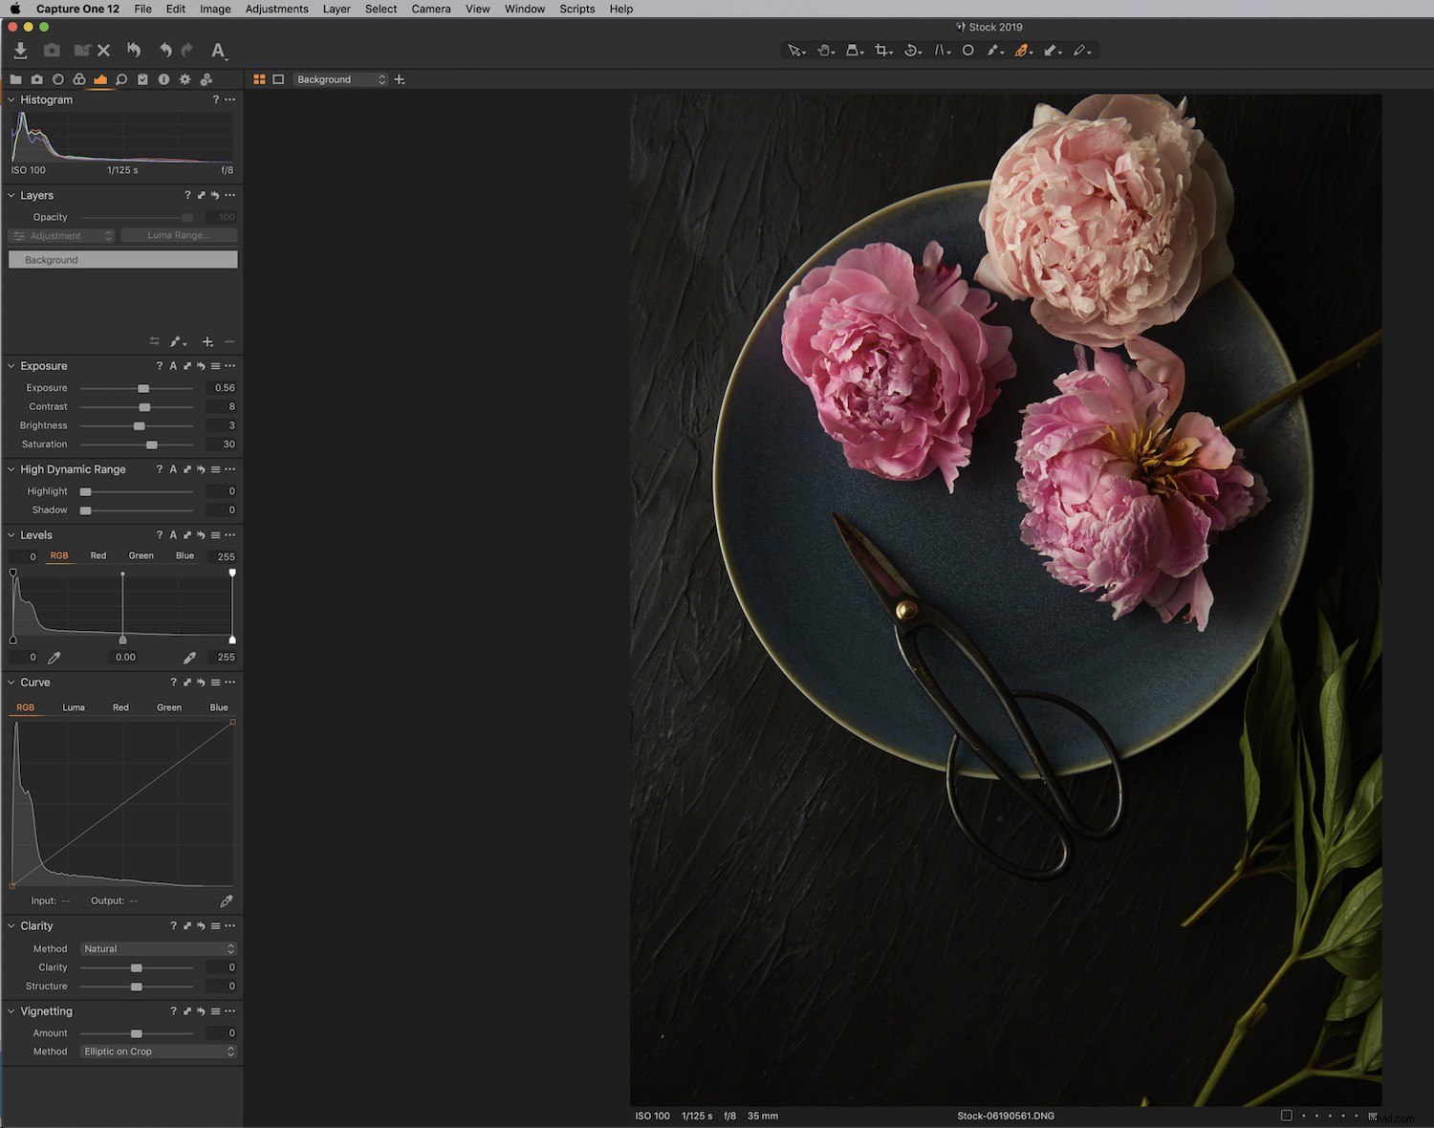Collapse the Curve panel with its disclosure arrow

click(x=11, y=682)
